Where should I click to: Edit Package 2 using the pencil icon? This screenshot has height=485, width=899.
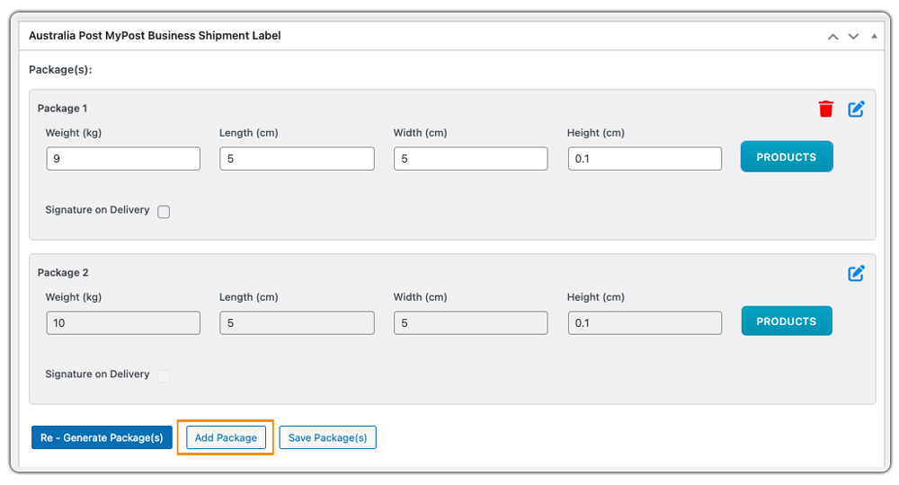[856, 273]
